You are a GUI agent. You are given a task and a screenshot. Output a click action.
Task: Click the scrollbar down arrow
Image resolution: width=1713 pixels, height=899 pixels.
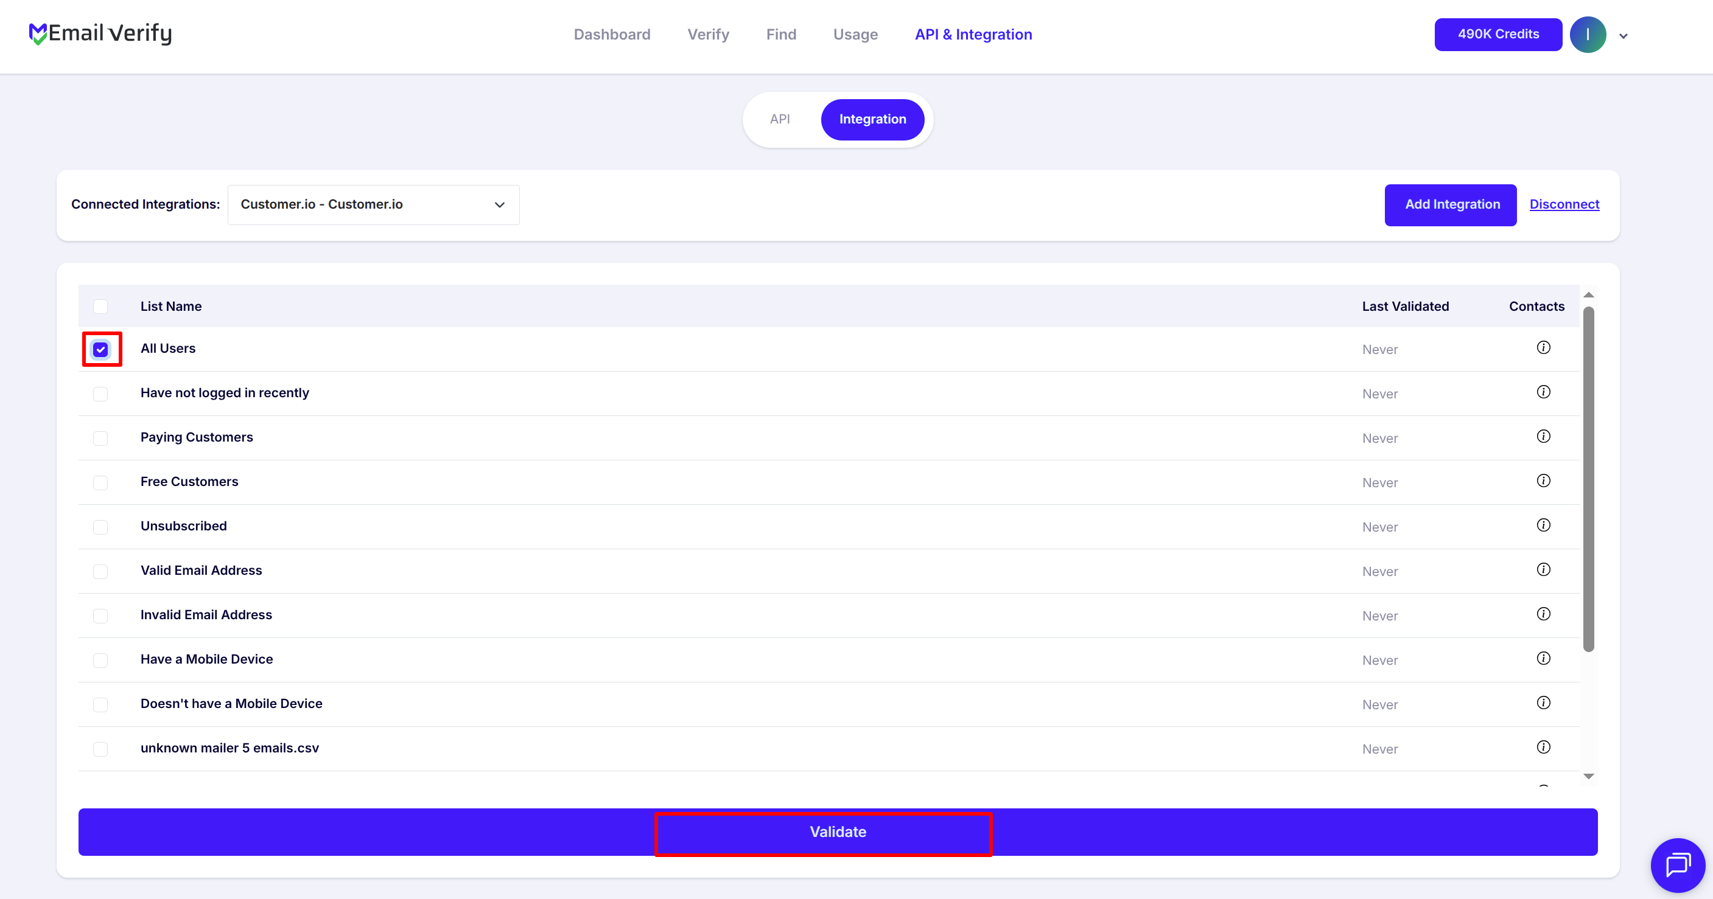[x=1589, y=776]
